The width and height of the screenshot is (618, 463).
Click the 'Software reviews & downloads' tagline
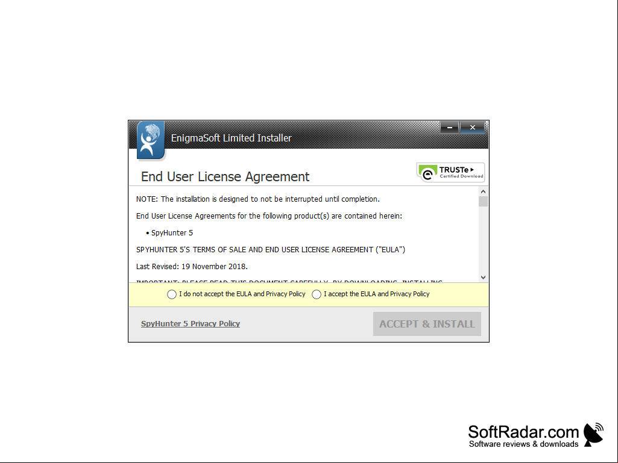[x=523, y=444]
